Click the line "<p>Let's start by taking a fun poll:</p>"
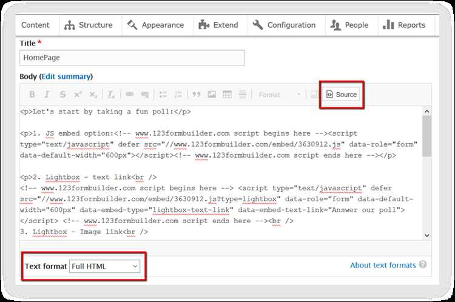Image resolution: width=455 pixels, height=302 pixels. (x=106, y=112)
